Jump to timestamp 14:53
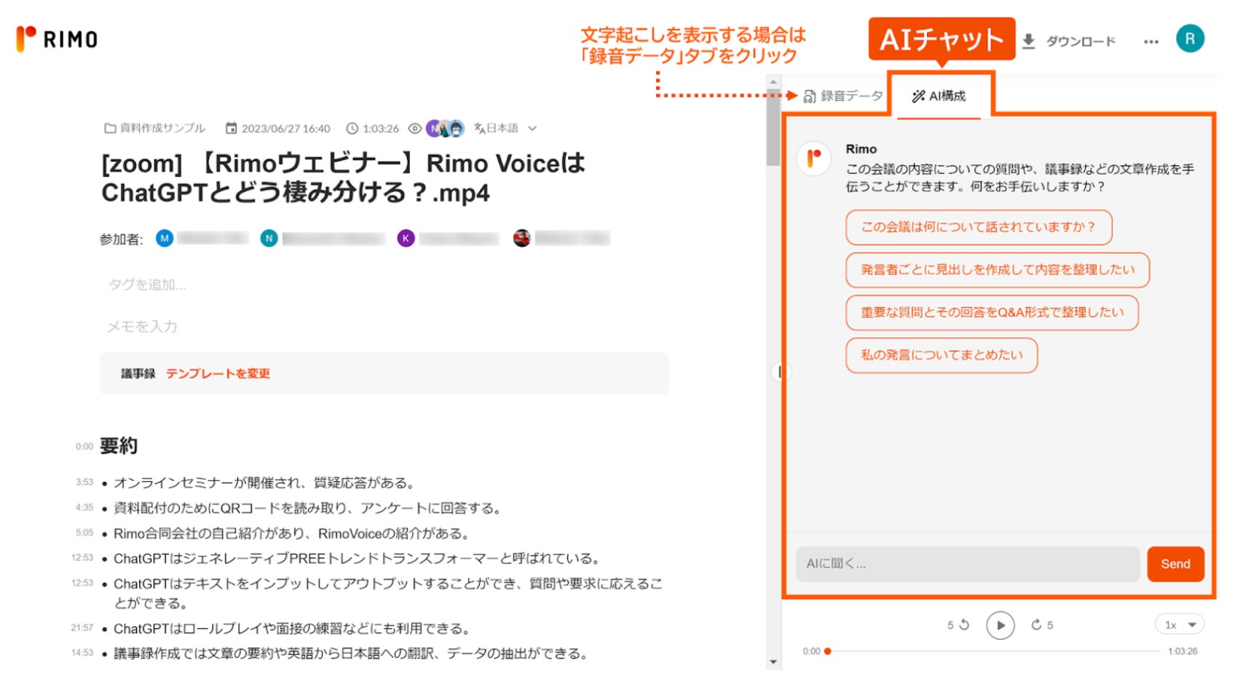Screen dimensions: 1238x687 [x=82, y=653]
